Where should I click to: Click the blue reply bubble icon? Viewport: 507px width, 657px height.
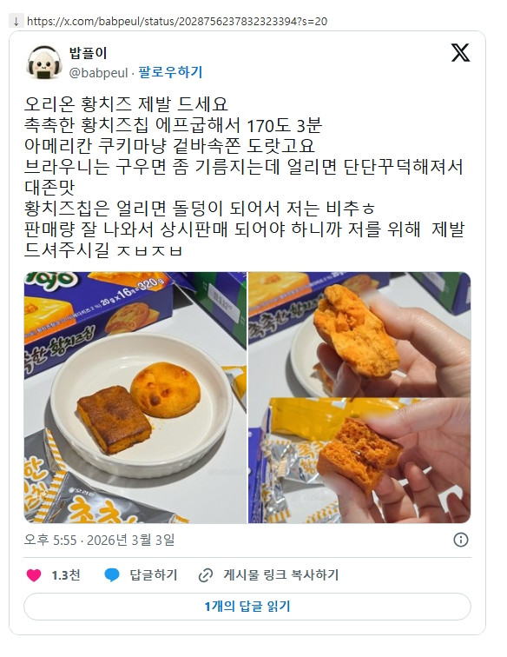point(112,575)
